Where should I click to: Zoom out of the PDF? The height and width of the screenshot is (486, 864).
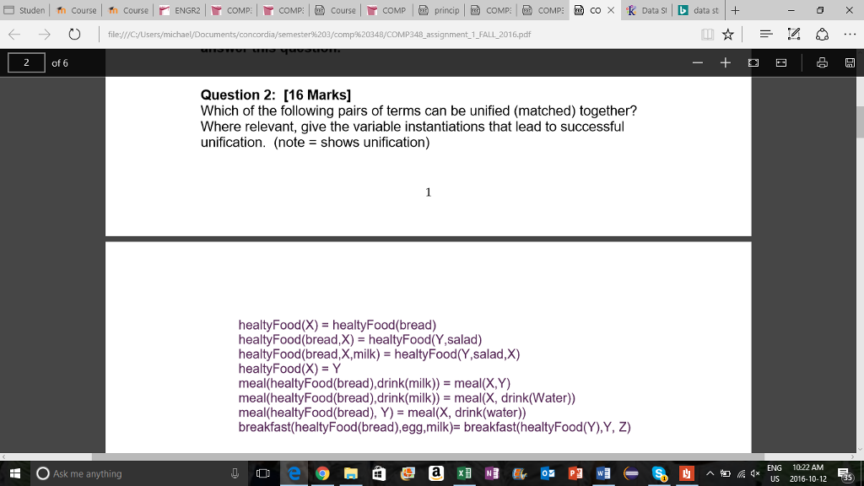tap(698, 62)
